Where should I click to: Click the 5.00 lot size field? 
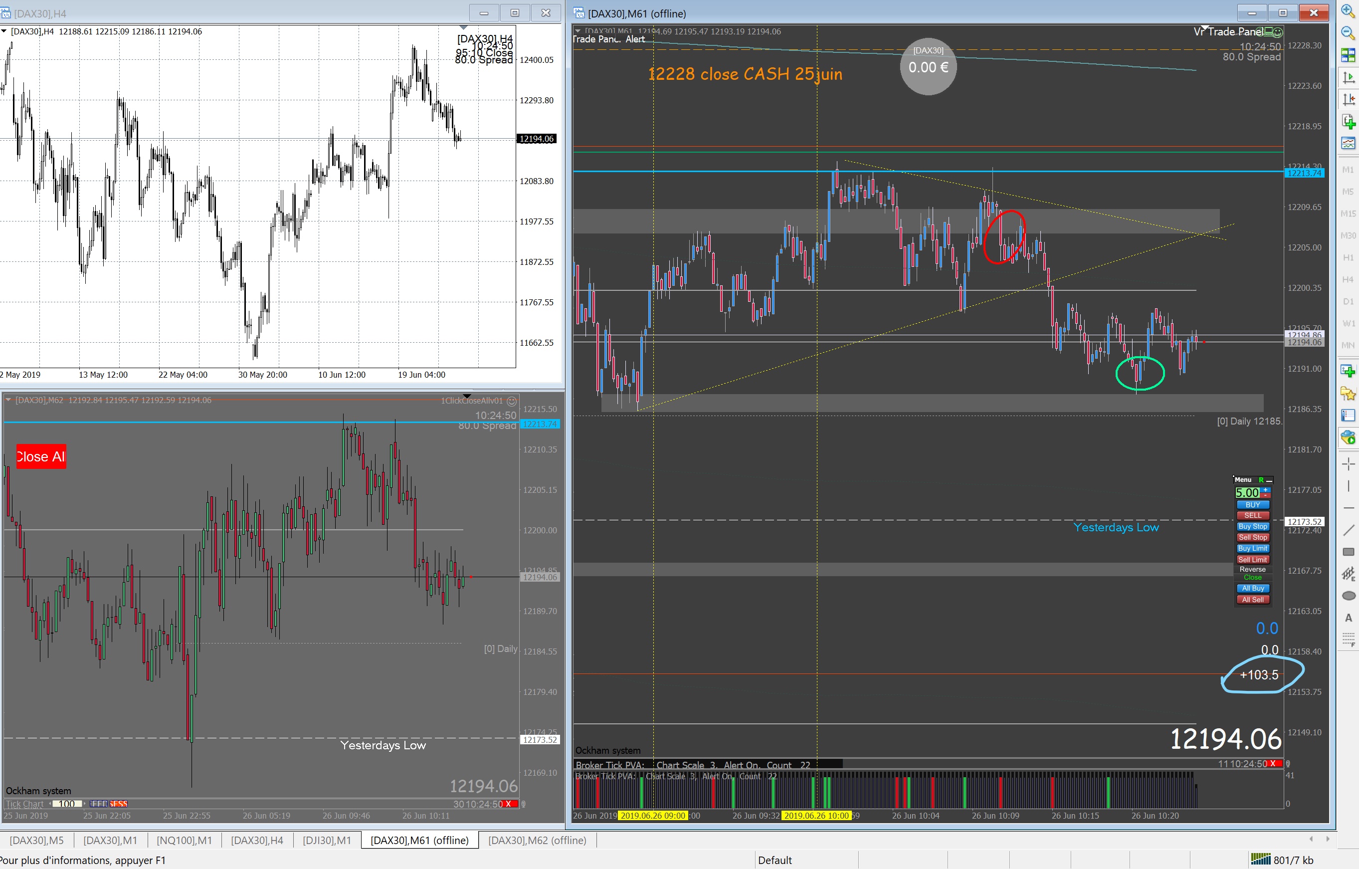click(1247, 492)
